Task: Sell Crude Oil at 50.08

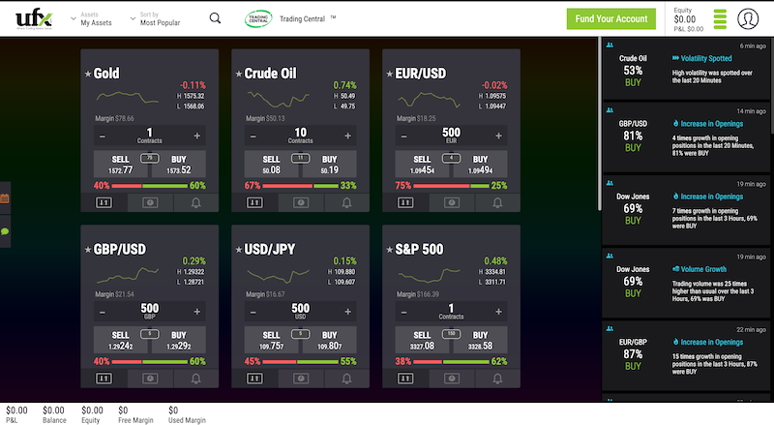Action: [272, 164]
